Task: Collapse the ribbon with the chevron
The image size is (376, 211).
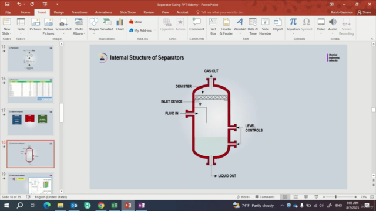Action: point(372,39)
